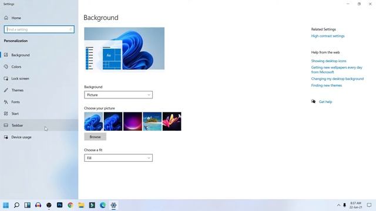Open the taskbar clock and date

pyautogui.click(x=355, y=205)
